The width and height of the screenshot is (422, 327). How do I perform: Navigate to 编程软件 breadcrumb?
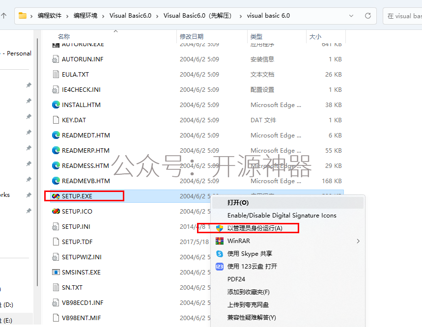coord(50,16)
